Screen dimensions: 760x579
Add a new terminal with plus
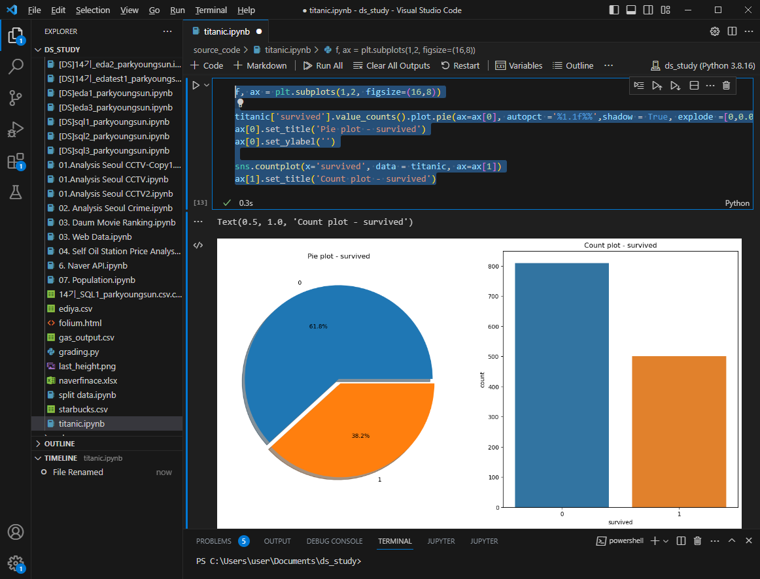655,540
